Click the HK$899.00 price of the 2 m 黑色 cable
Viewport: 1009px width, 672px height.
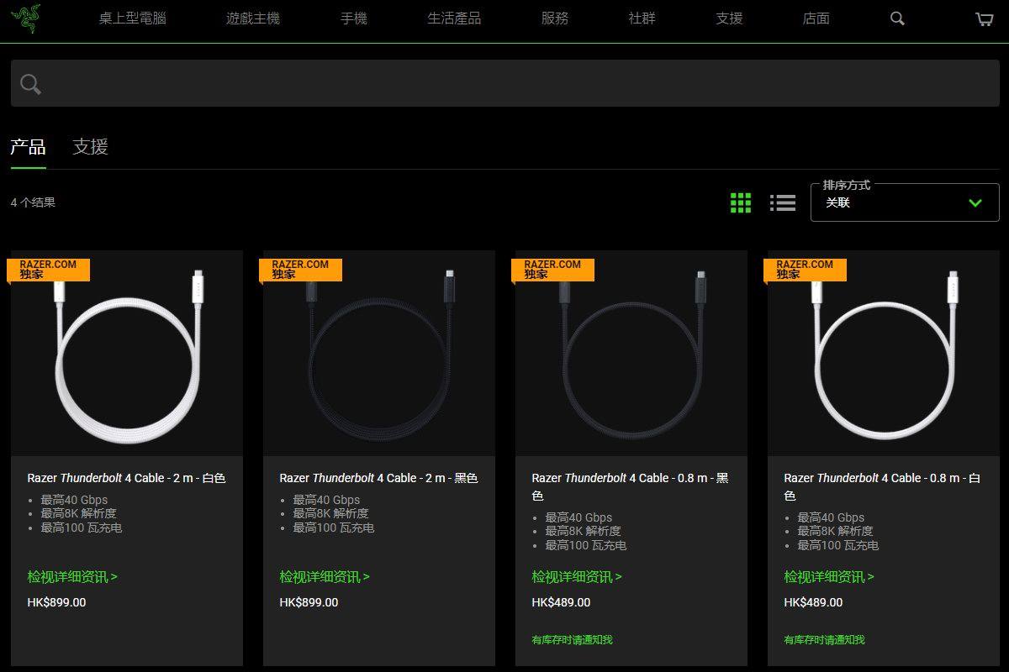[309, 602]
